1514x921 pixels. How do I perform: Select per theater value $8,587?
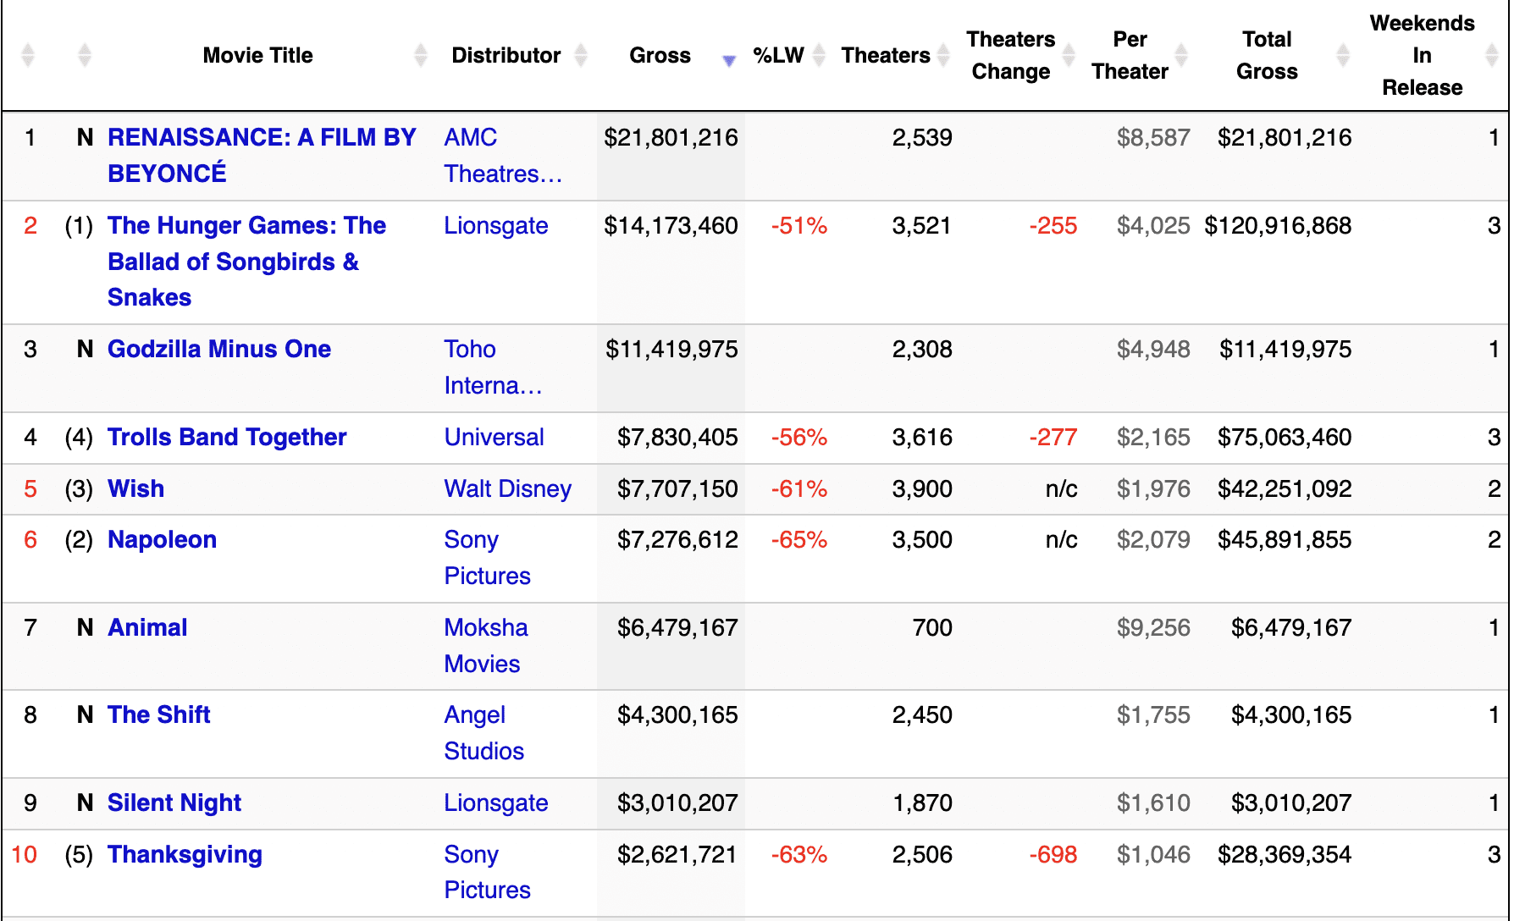(x=1153, y=137)
